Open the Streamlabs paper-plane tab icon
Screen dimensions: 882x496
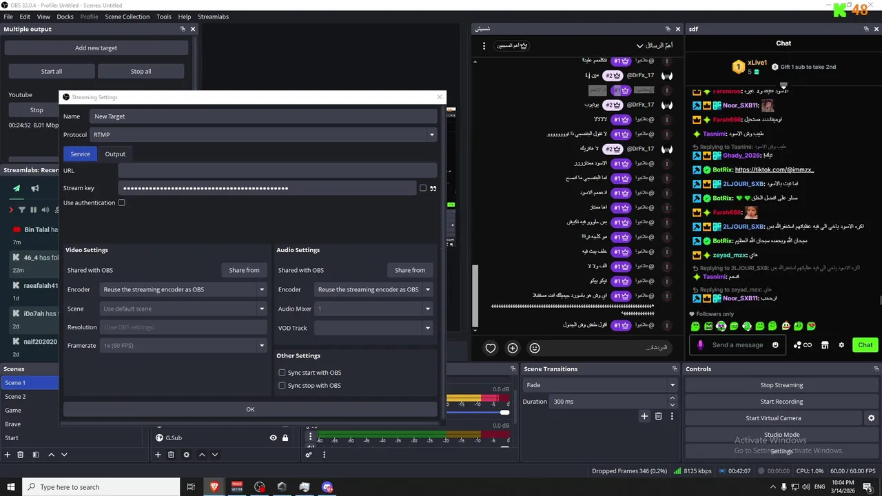[17, 188]
